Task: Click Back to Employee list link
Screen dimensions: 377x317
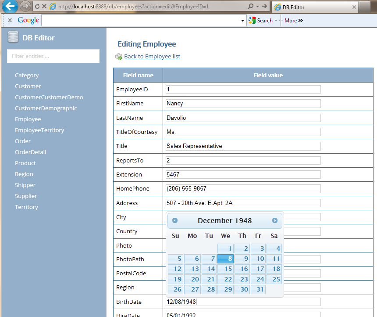Action: click(x=152, y=56)
